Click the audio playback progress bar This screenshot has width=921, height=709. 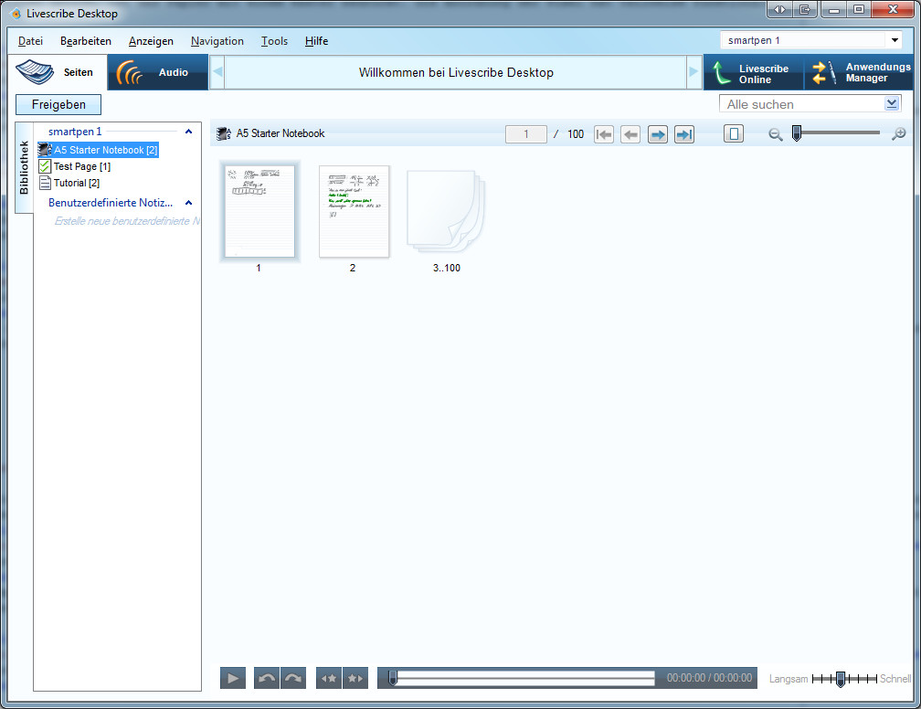click(524, 679)
